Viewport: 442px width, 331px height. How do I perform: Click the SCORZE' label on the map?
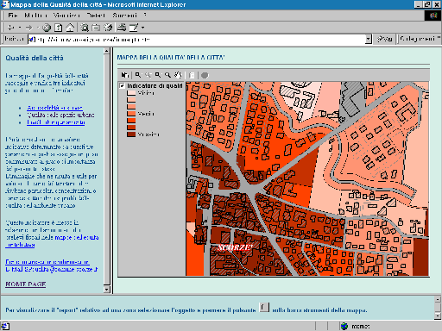click(235, 247)
